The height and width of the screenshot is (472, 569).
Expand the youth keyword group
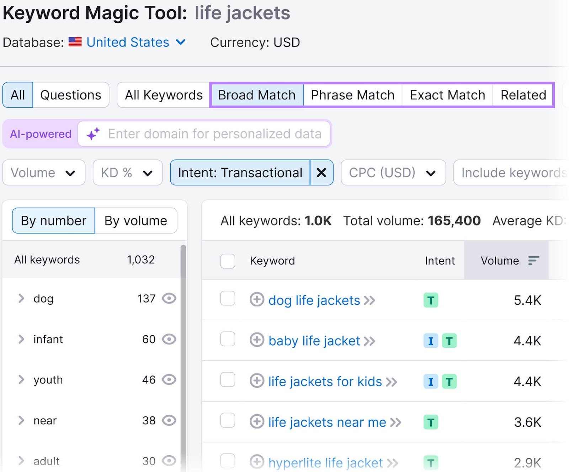(x=21, y=380)
